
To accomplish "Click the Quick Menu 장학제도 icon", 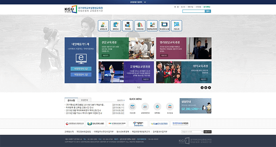I will [x=157, y=107].
